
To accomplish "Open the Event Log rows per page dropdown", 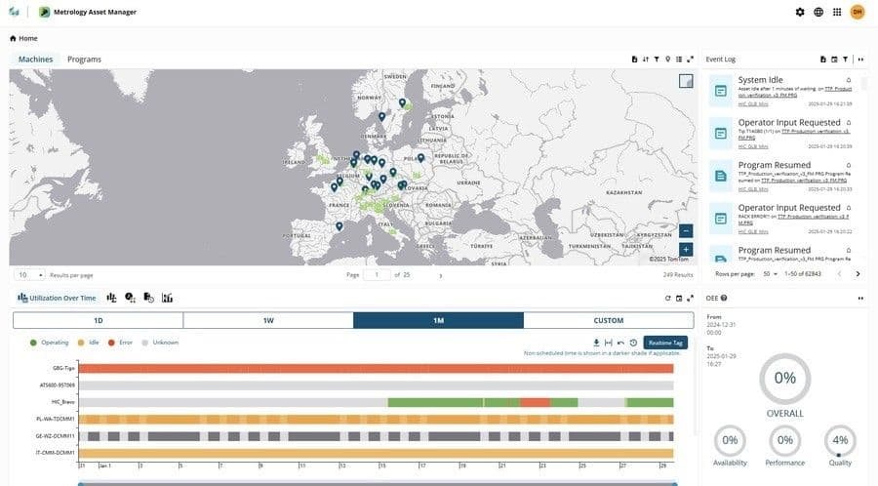I will (x=771, y=274).
